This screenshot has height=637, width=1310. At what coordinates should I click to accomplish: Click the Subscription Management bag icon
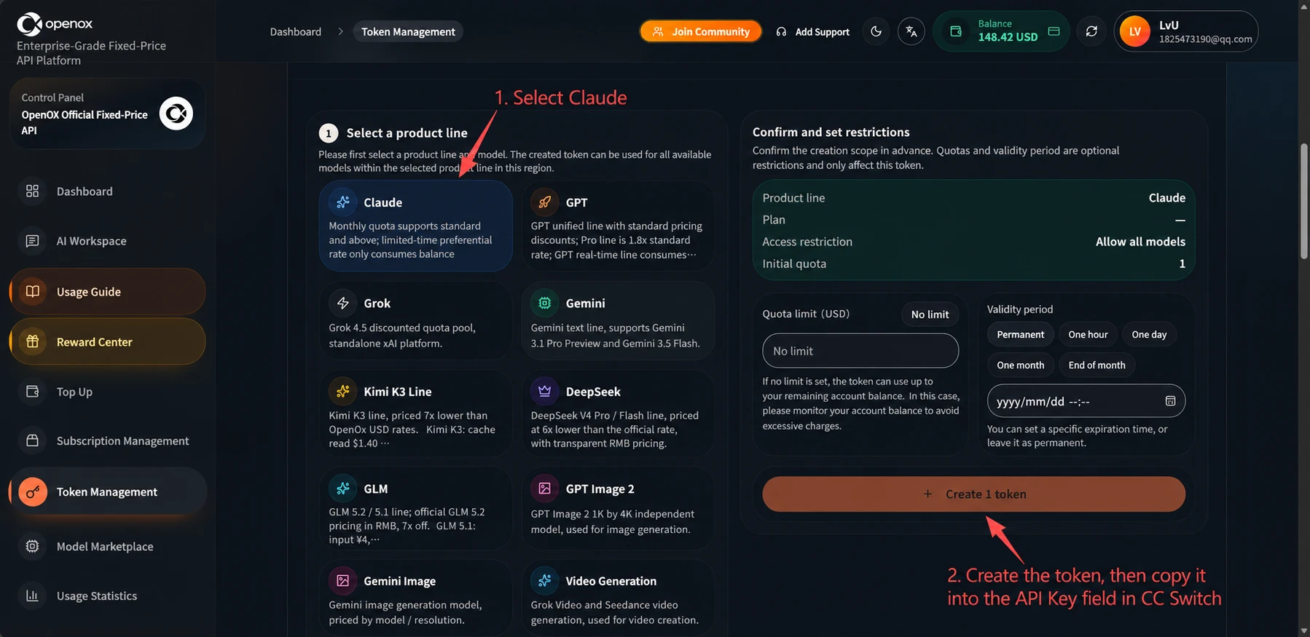point(32,440)
